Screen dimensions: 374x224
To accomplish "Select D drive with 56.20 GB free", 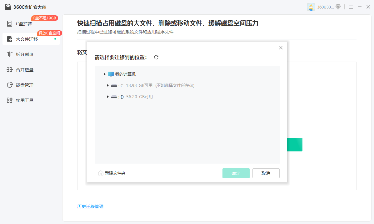I will (132, 97).
